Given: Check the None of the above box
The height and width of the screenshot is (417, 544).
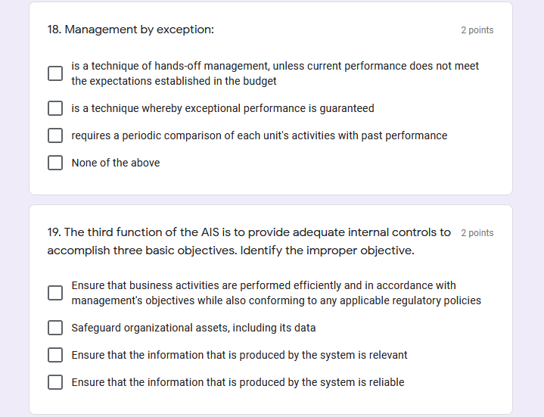Looking at the screenshot, I should 55,163.
